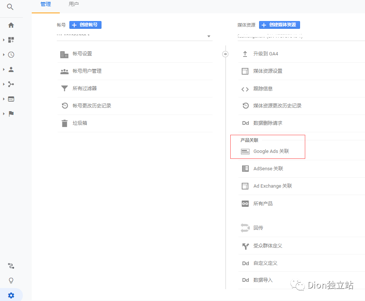Click the conversions flag icon in sidebar
The width and height of the screenshot is (365, 301).
11,113
